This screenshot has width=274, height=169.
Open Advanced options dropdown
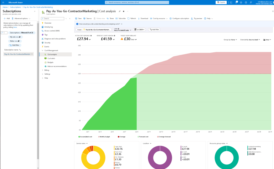21,18
